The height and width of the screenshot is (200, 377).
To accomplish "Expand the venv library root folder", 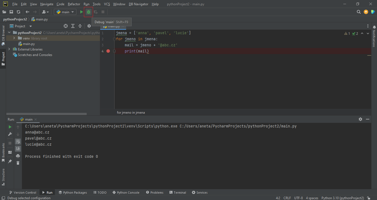I will [14, 38].
